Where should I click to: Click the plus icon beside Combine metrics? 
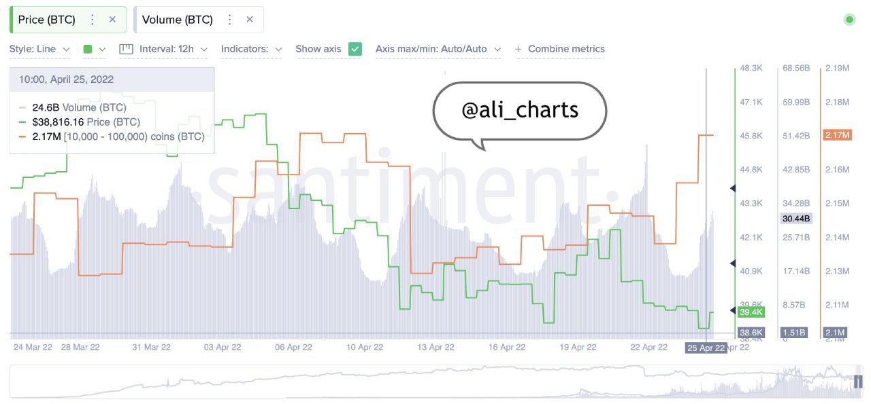(519, 49)
